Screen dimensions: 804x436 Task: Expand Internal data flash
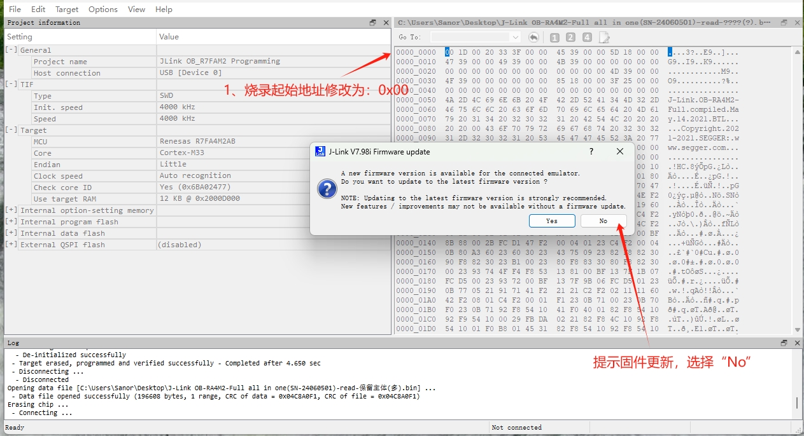(x=11, y=233)
